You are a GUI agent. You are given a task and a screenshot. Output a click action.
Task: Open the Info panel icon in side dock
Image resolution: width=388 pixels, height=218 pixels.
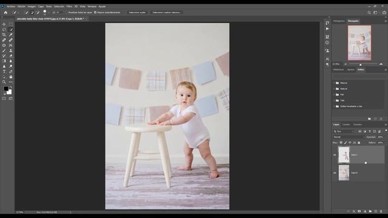click(x=327, y=42)
